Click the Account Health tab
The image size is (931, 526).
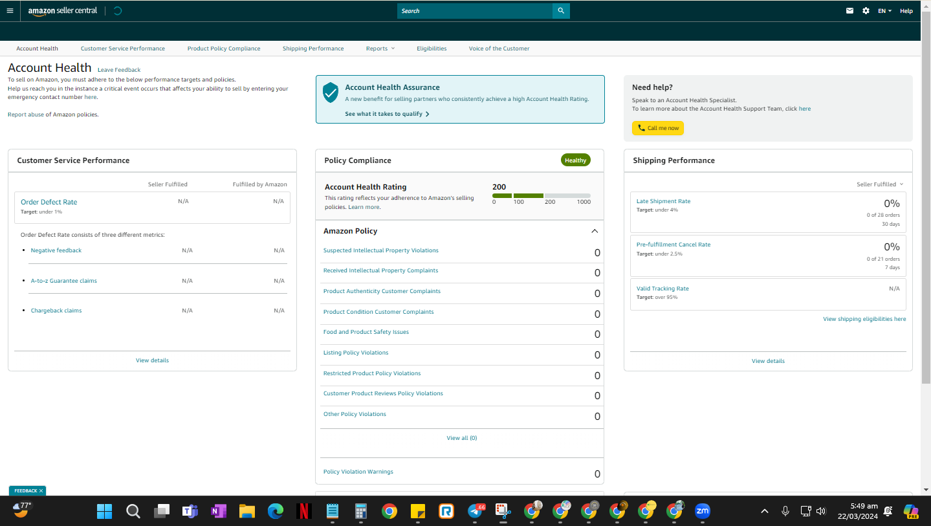[x=38, y=49]
